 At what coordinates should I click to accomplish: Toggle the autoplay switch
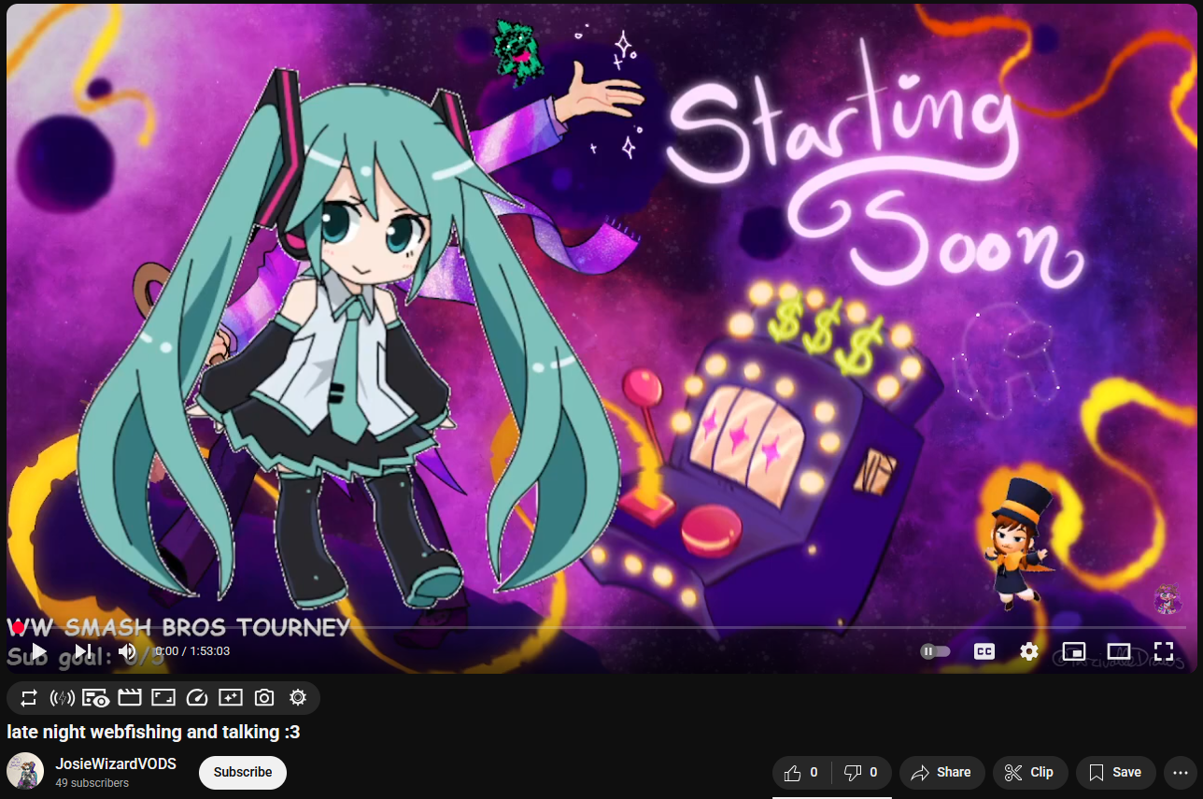tap(936, 651)
